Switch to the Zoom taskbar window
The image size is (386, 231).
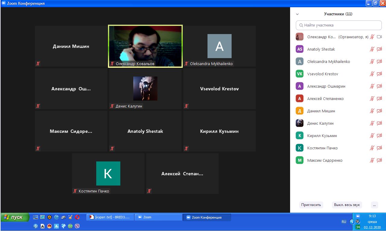(x=158, y=217)
